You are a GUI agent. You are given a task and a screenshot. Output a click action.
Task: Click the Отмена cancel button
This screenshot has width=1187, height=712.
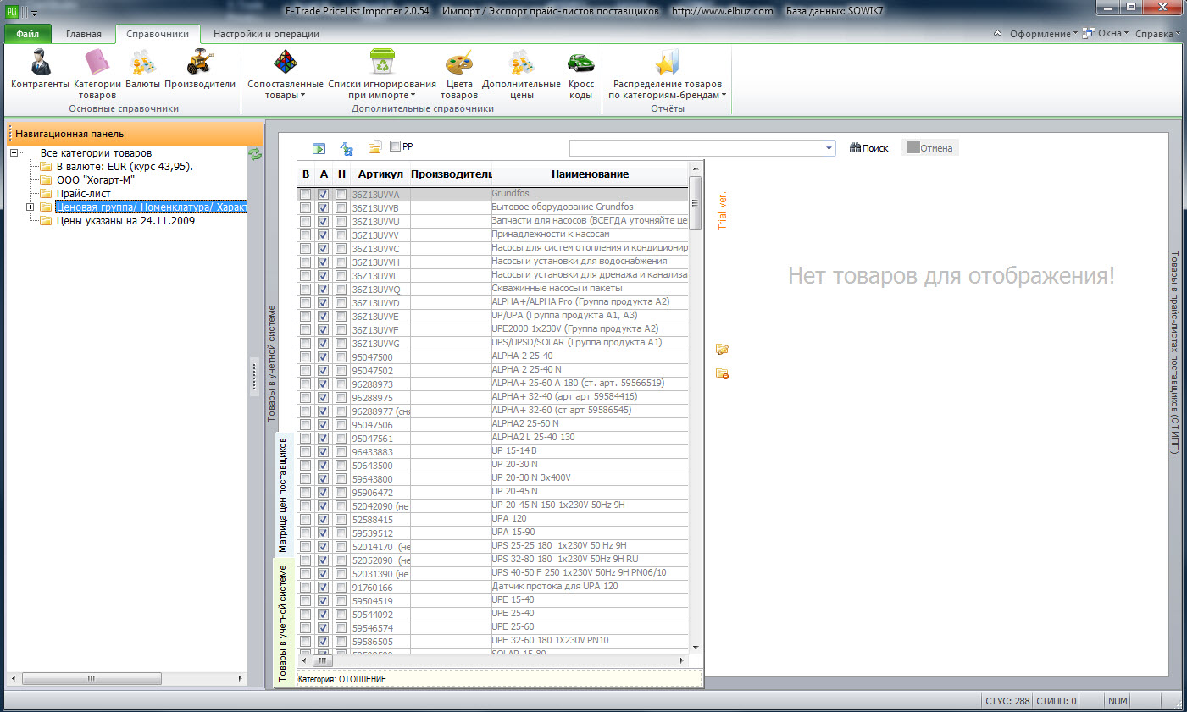click(929, 148)
